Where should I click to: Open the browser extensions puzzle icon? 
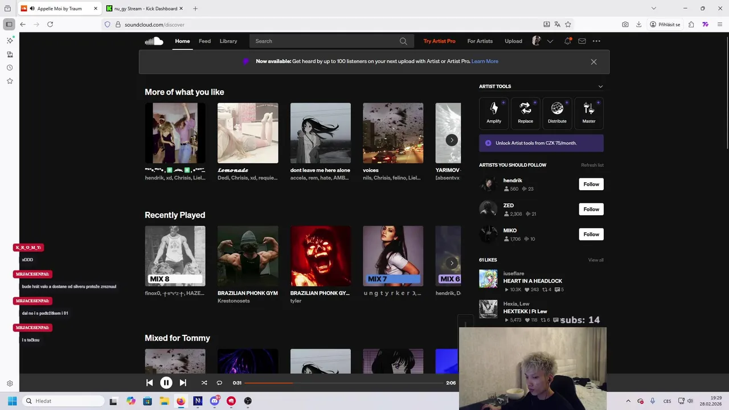(691, 24)
